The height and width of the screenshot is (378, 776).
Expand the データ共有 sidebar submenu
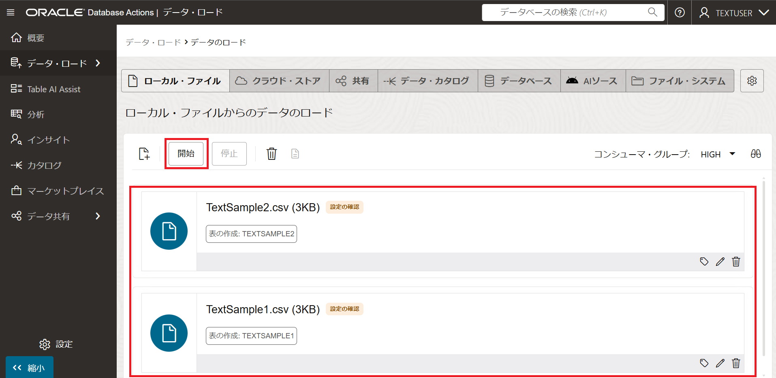point(98,216)
